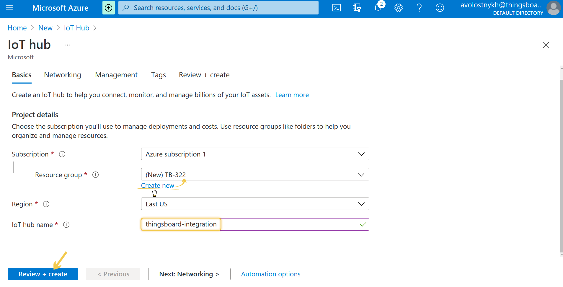Screen dimensions: 563x287
Task: Expand the Azure subscription 1 dropdown
Action: pyautogui.click(x=255, y=154)
